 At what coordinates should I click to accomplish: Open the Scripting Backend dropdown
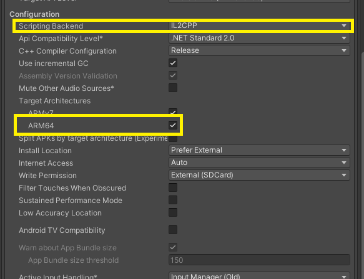tap(259, 26)
